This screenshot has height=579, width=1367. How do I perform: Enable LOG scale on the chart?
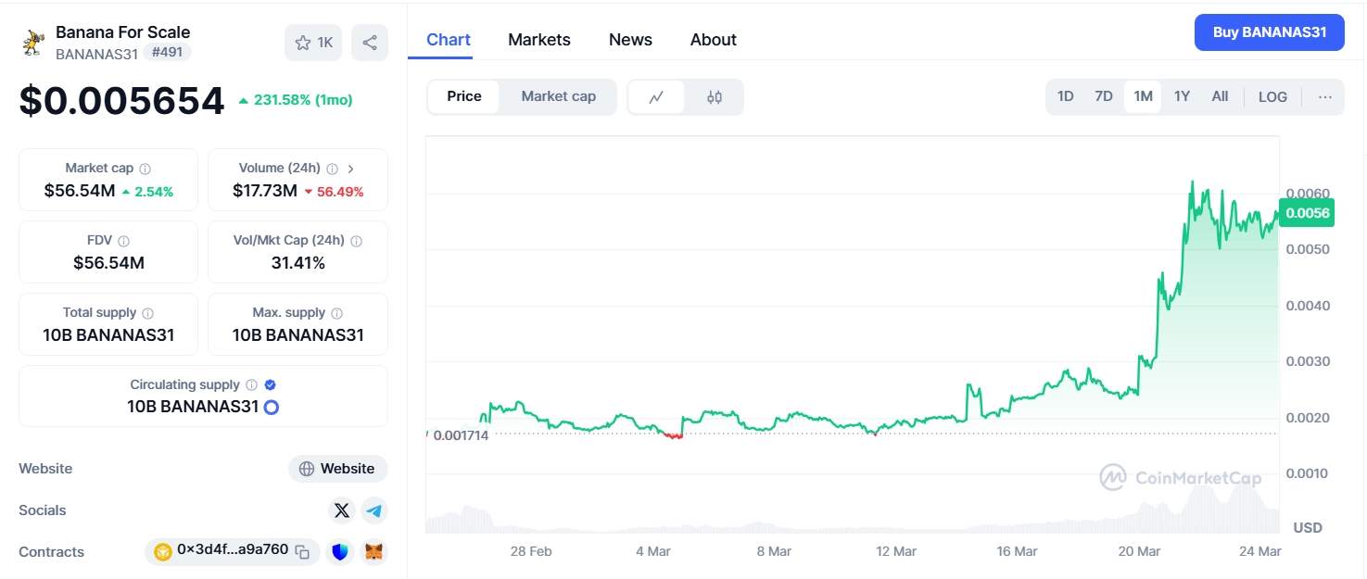[1272, 96]
